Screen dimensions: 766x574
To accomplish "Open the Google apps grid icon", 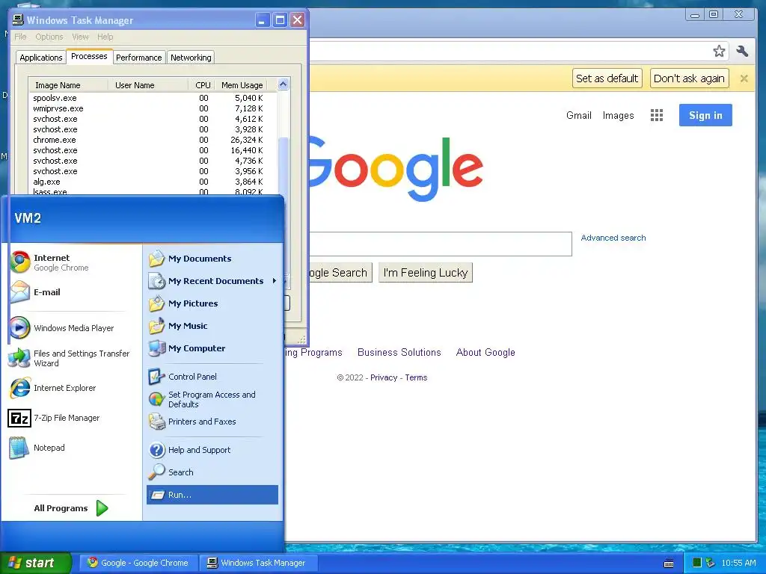I will coord(657,115).
